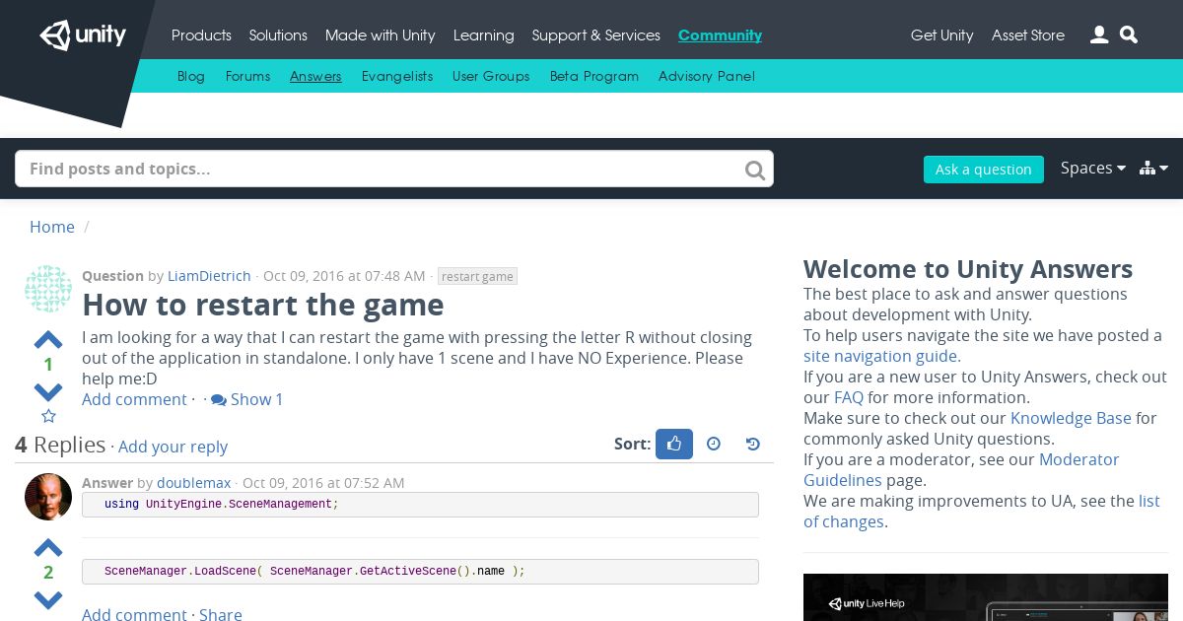1183x621 pixels.
Task: Open the Answers subnav link
Action: [315, 76]
